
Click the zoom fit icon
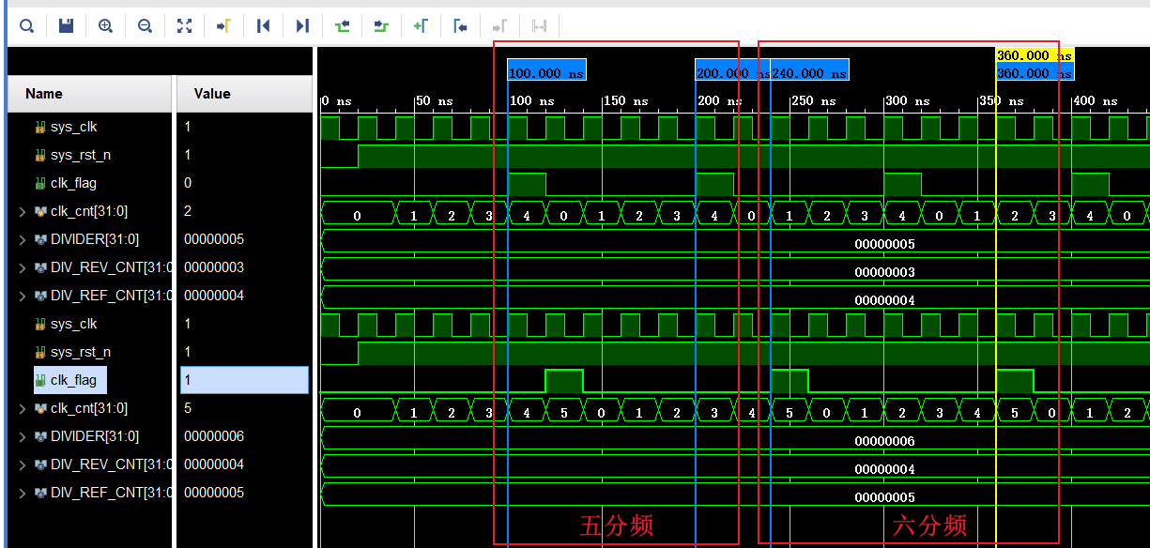[x=184, y=26]
